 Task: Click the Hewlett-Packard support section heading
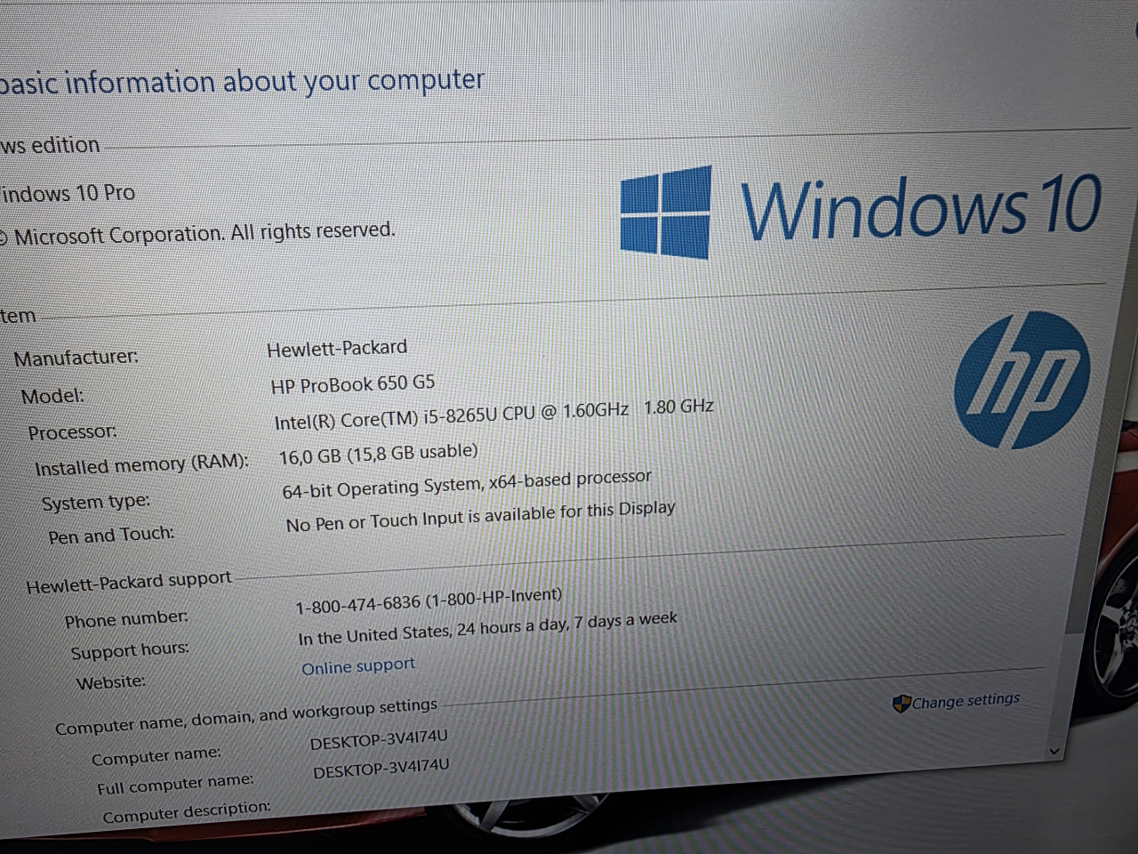pos(129,583)
